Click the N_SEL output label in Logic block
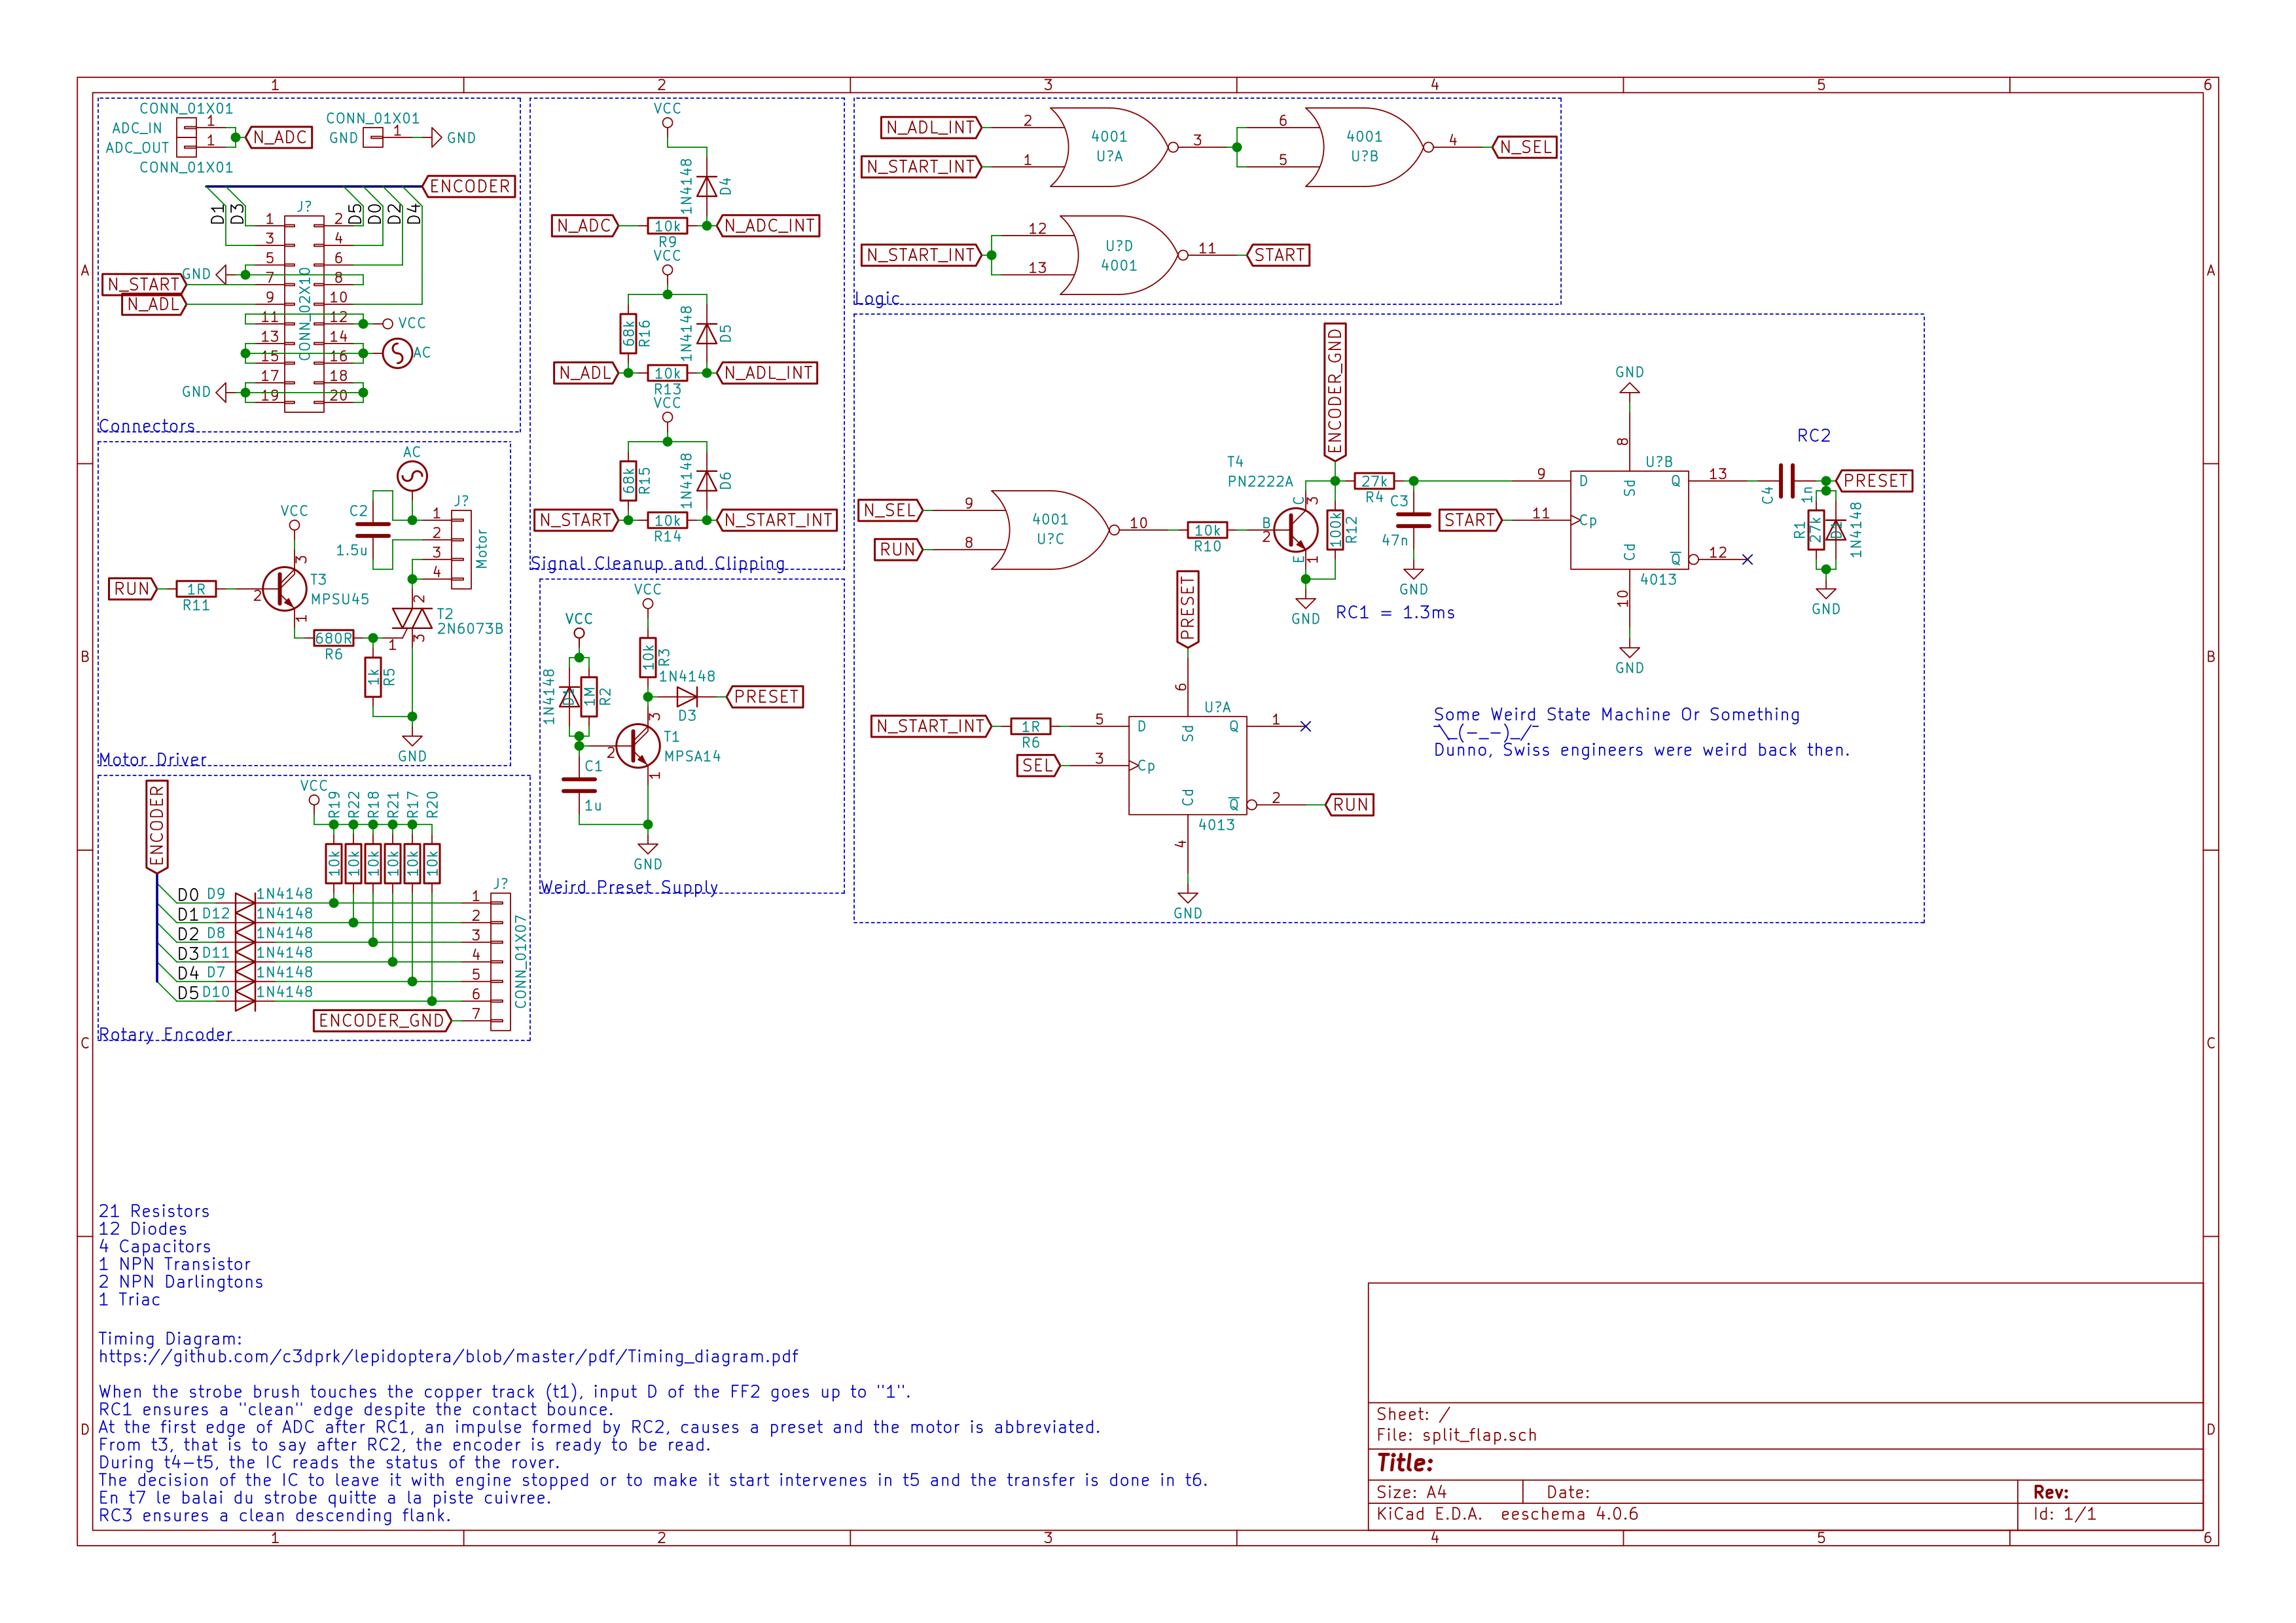The width and height of the screenshot is (2296, 1623). click(x=1526, y=147)
